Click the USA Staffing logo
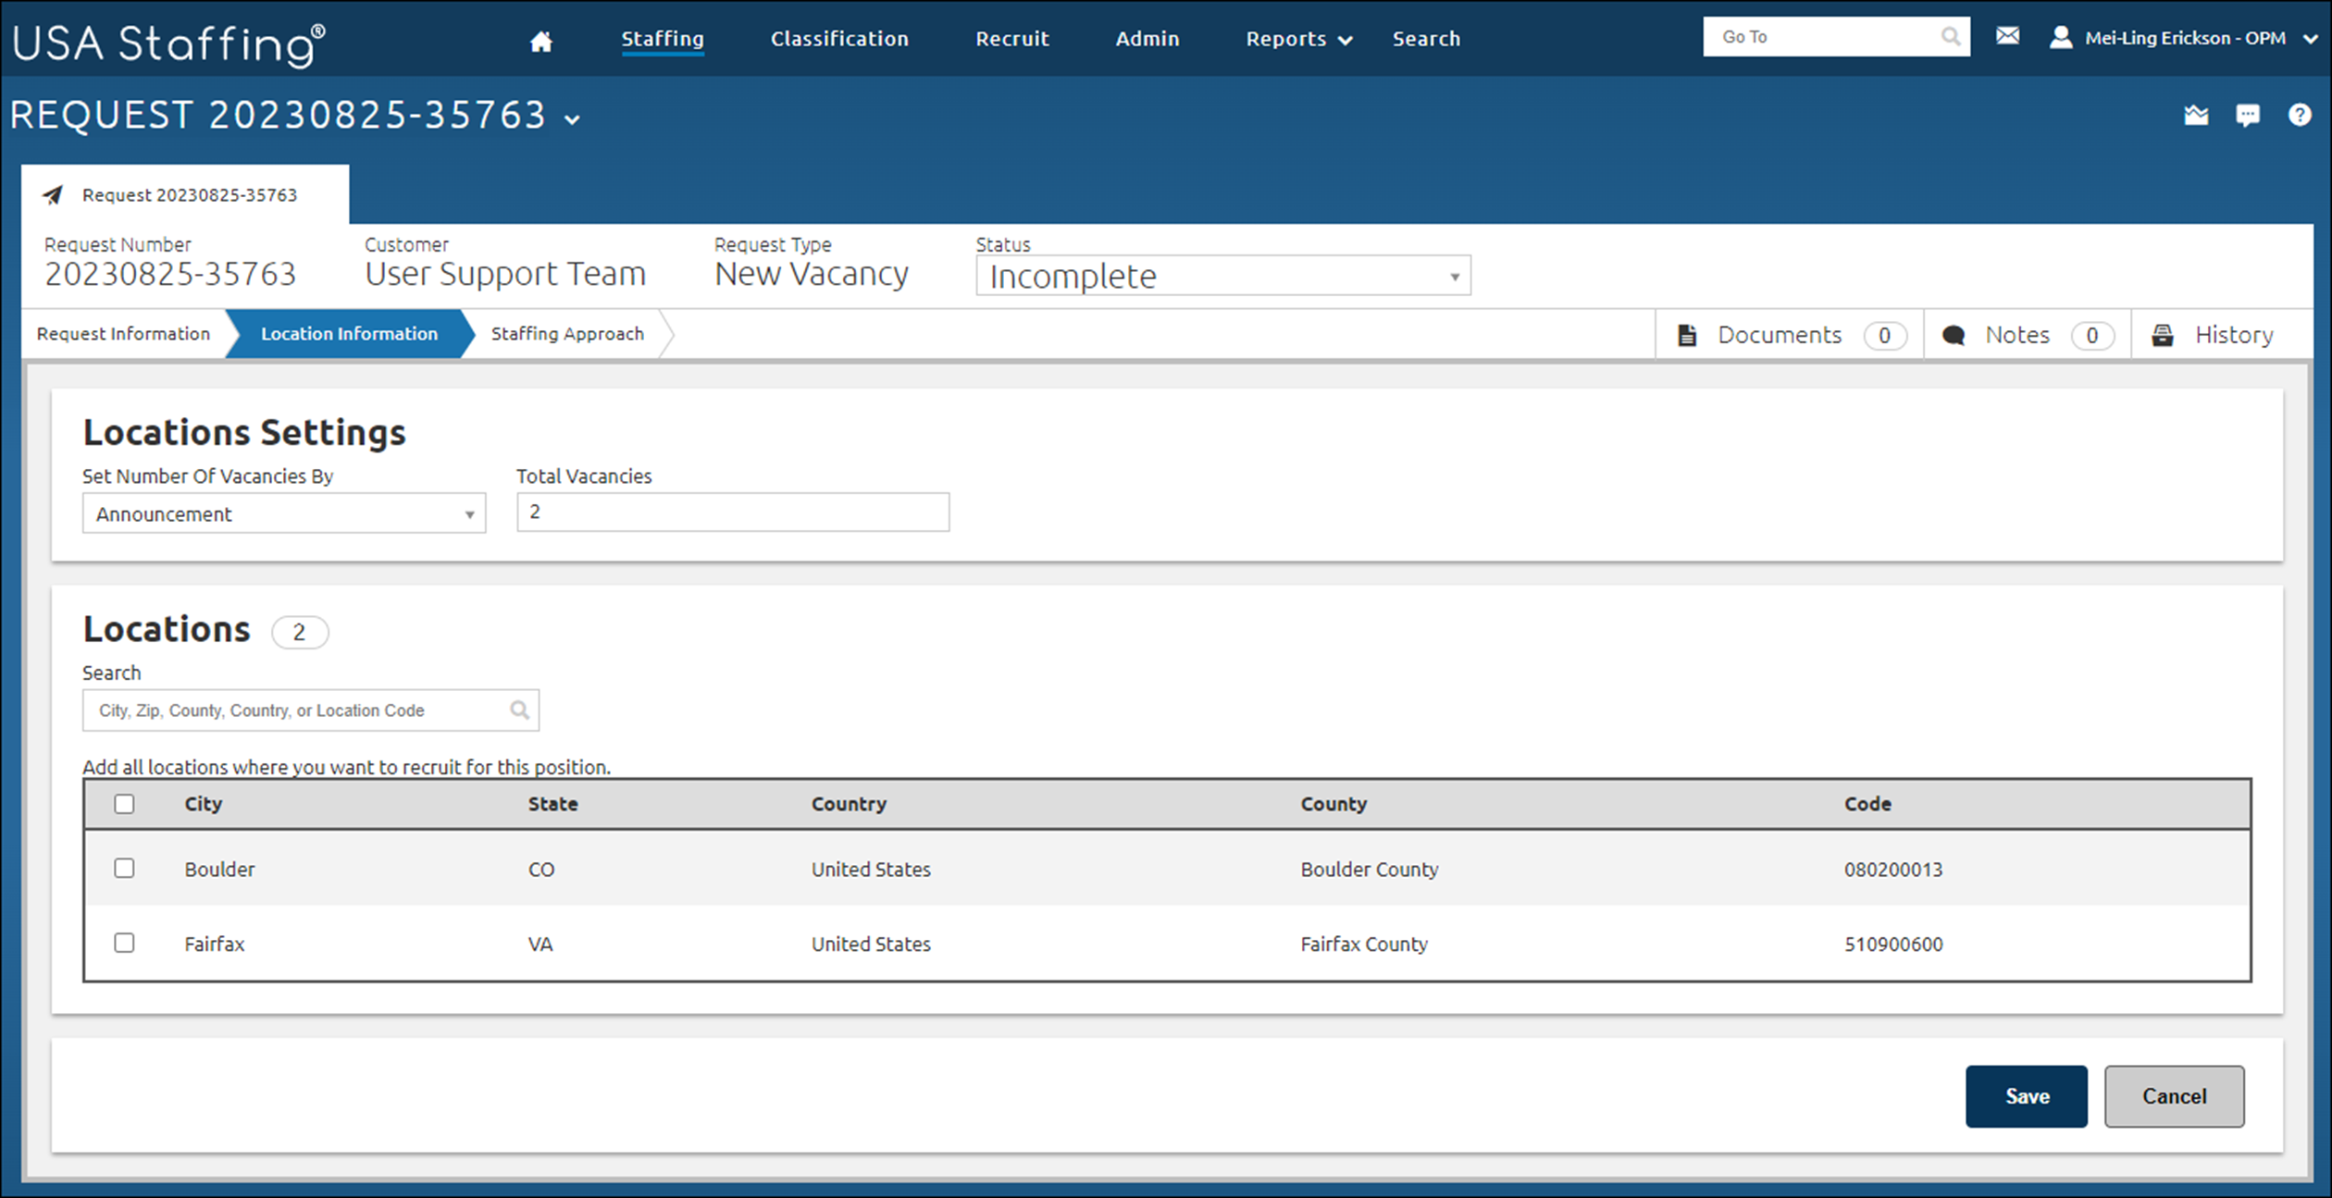2332x1198 pixels. click(168, 43)
